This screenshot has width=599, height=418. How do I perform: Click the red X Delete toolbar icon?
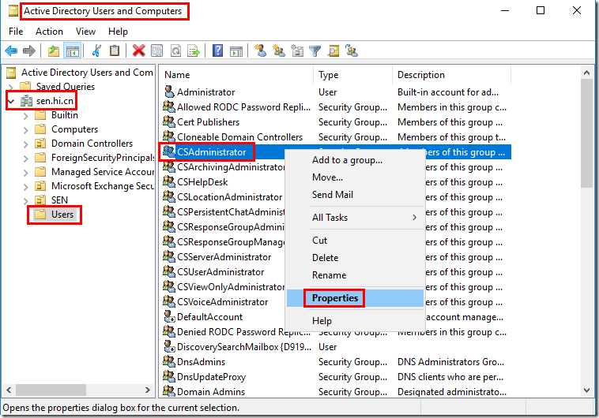click(x=138, y=50)
